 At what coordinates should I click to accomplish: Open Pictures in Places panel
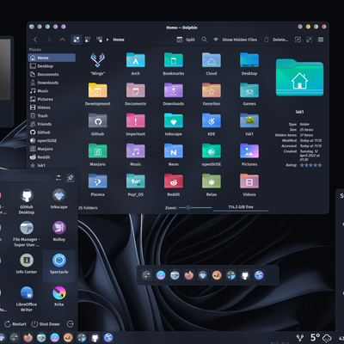[x=52, y=99]
